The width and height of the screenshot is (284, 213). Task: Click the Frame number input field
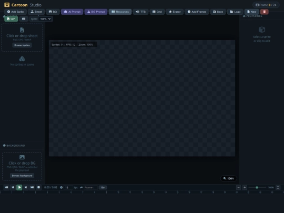tap(90, 187)
